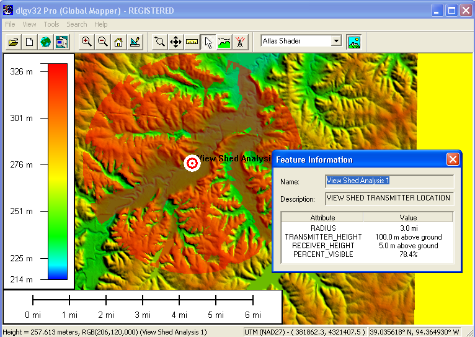The height and width of the screenshot is (337, 475).
Task: Open the File menu
Action: point(10,24)
